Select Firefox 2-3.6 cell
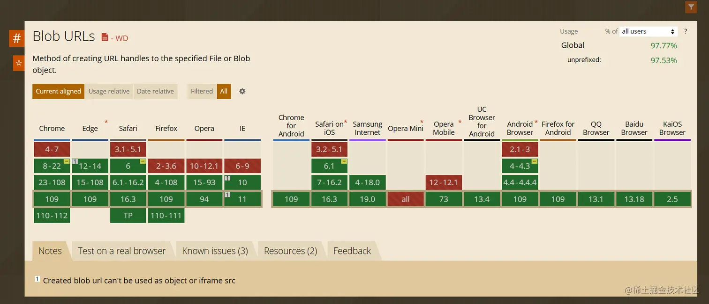Screen dimensions: 709x304 click(x=166, y=166)
